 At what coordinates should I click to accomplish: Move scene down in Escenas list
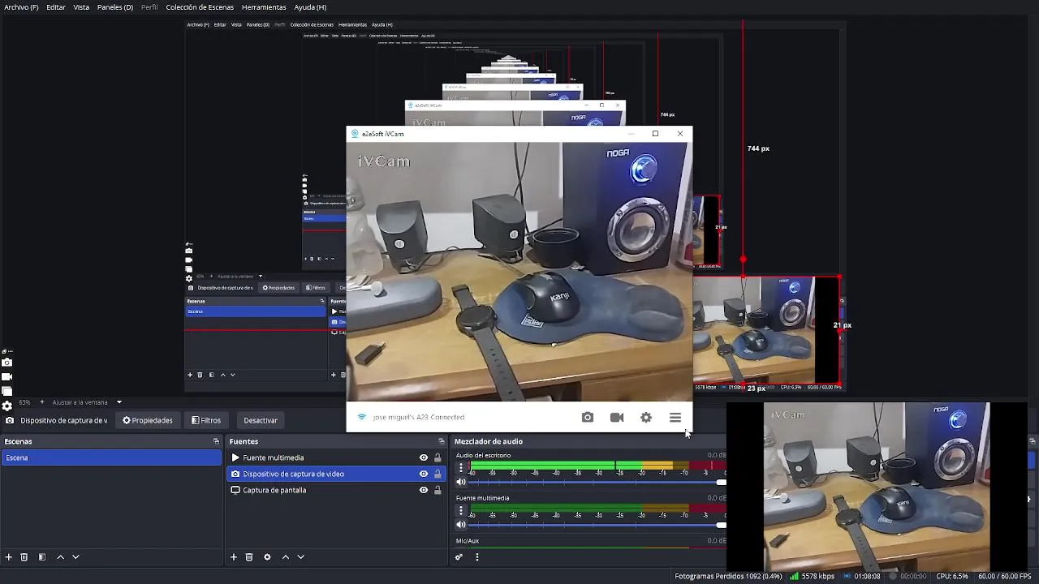[x=75, y=557]
